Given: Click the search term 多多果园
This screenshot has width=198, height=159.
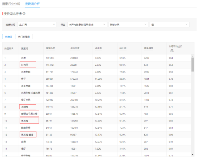Looking at the screenshot, I should (26, 86).
